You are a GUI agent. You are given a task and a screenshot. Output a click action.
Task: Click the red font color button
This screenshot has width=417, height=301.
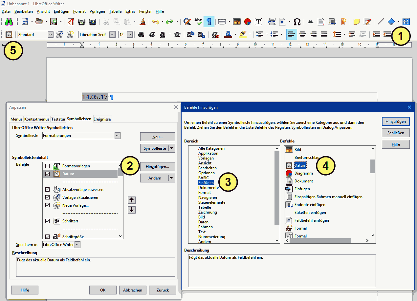229,34
